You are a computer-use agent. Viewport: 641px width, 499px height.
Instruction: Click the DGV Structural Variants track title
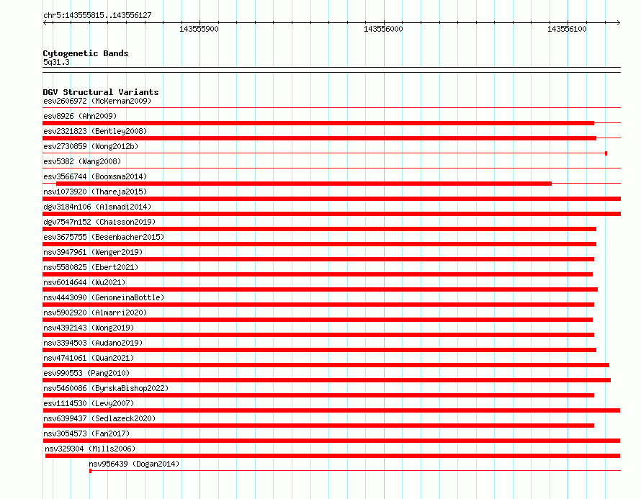point(101,92)
